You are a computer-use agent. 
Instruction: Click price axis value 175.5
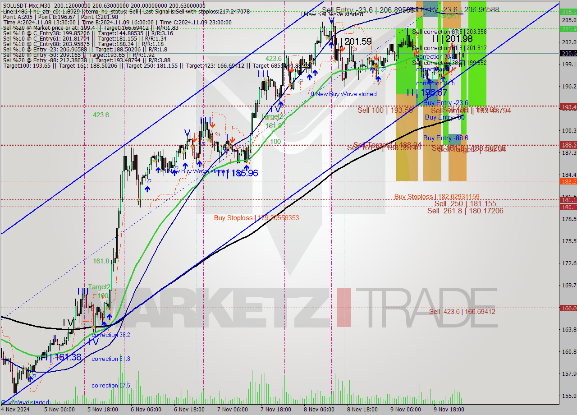click(x=568, y=241)
